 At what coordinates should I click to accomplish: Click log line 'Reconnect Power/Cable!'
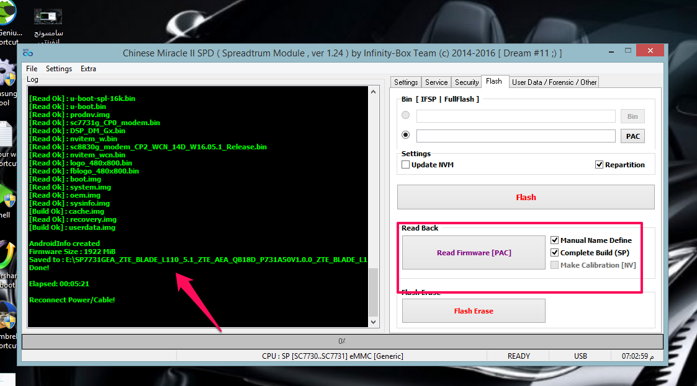(x=72, y=300)
